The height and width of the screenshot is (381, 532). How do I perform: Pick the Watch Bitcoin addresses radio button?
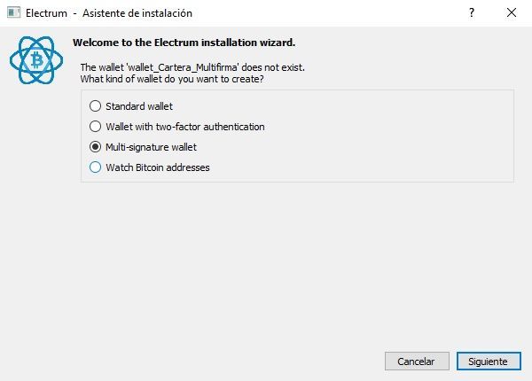pos(96,167)
